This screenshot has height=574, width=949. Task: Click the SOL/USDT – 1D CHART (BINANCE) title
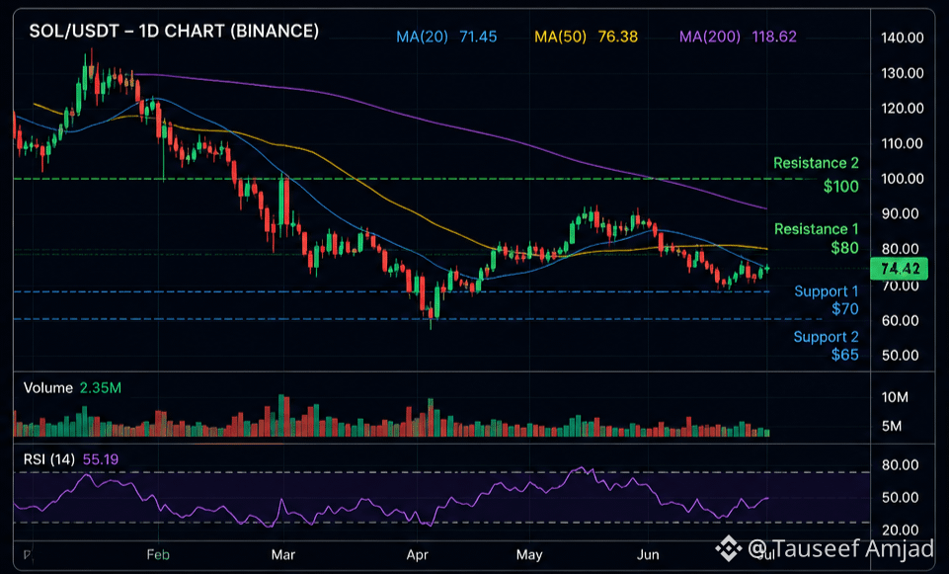click(x=174, y=31)
